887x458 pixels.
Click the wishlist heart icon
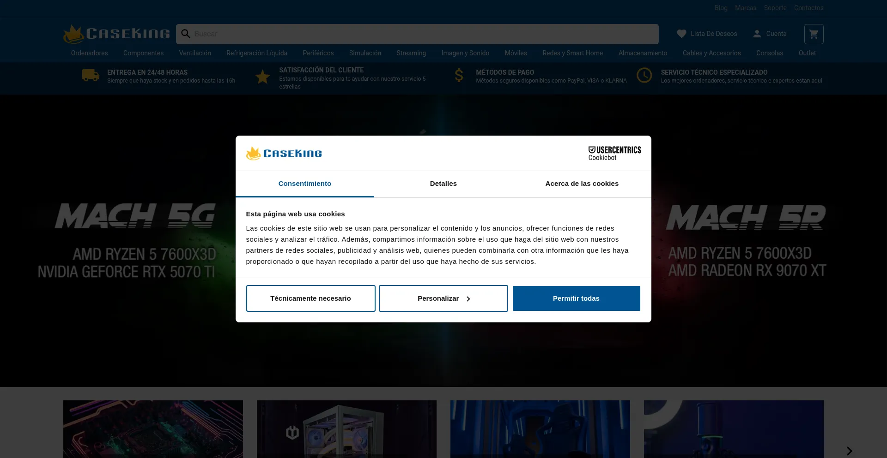[x=681, y=34]
